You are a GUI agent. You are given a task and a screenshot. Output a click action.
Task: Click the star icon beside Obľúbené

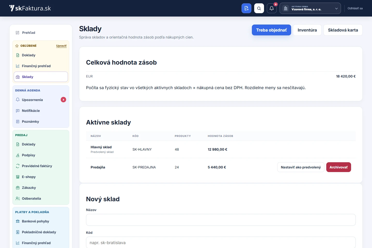point(17,46)
